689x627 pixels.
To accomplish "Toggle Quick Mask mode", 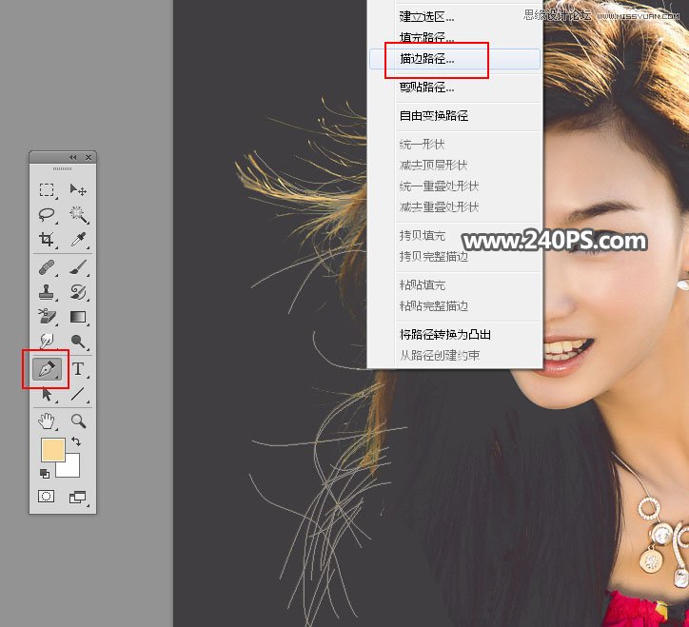I will pyautogui.click(x=46, y=497).
